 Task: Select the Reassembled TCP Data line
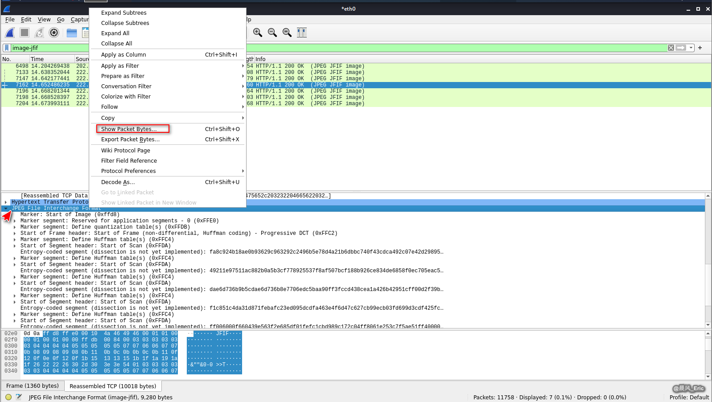(x=176, y=196)
